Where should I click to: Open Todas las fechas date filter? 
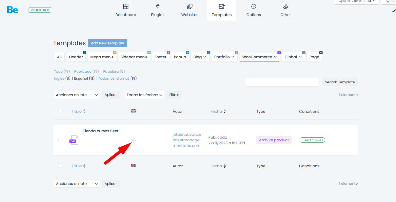tap(144, 95)
